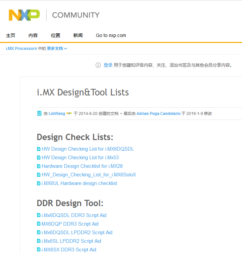The width and height of the screenshot is (242, 254).
Task: Click document icon beside Hardware Design Checklist i.MX28
Action: [x=39, y=166]
